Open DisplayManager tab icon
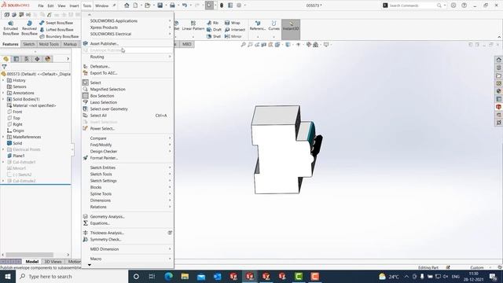503x283 pixels. tap(48, 59)
